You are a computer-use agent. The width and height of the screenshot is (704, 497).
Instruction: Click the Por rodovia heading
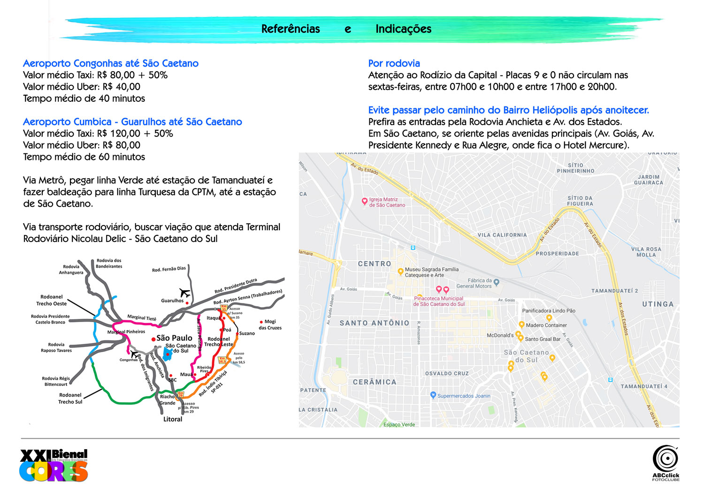[x=394, y=63]
